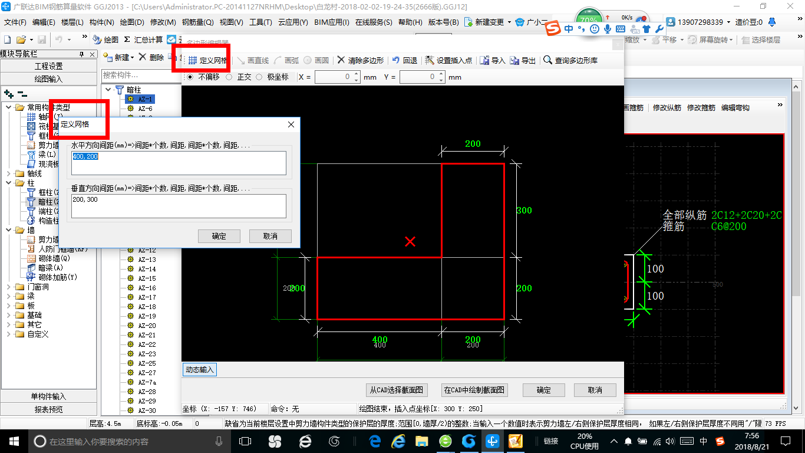
Task: Select 砌体墙(Q) in navigation tree
Action: (54, 258)
